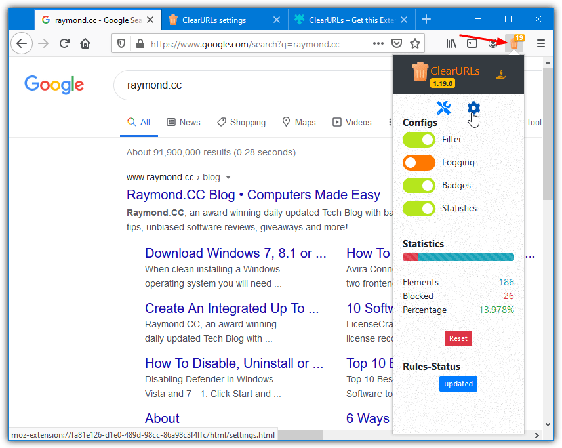Viewport: 562px width, 448px height.
Task: Switch to the ClearURLs settings tab
Action: pyautogui.click(x=225, y=20)
